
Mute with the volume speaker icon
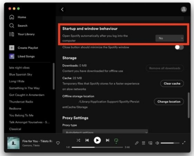(x=157, y=143)
